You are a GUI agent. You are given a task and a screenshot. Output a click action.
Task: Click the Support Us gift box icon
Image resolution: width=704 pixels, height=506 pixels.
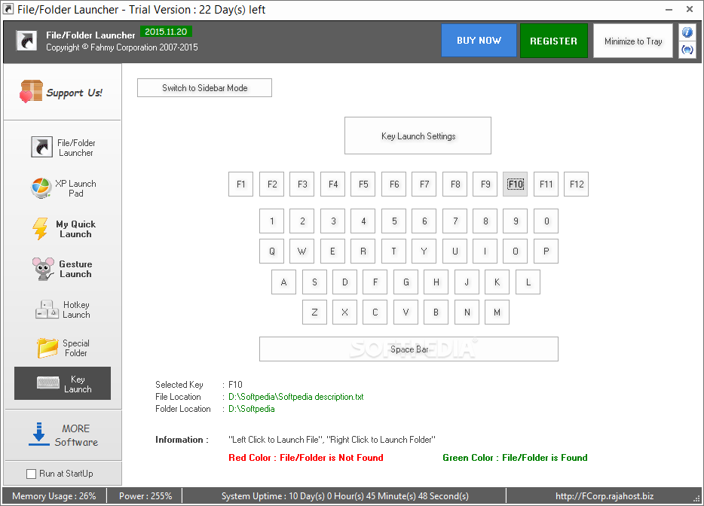click(x=31, y=91)
